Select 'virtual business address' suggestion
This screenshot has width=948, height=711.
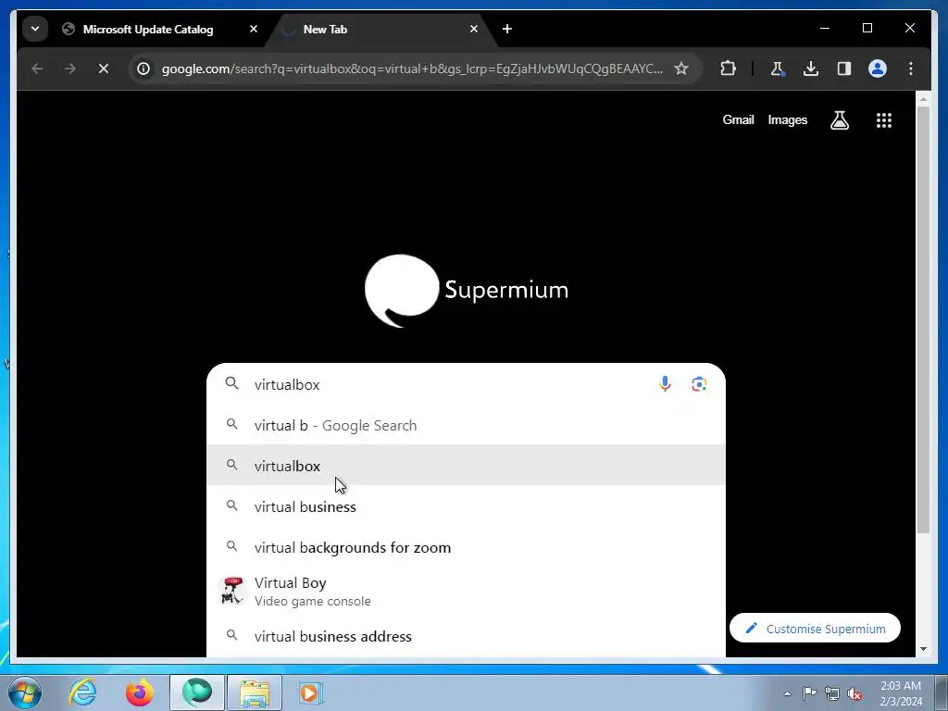pos(466,635)
